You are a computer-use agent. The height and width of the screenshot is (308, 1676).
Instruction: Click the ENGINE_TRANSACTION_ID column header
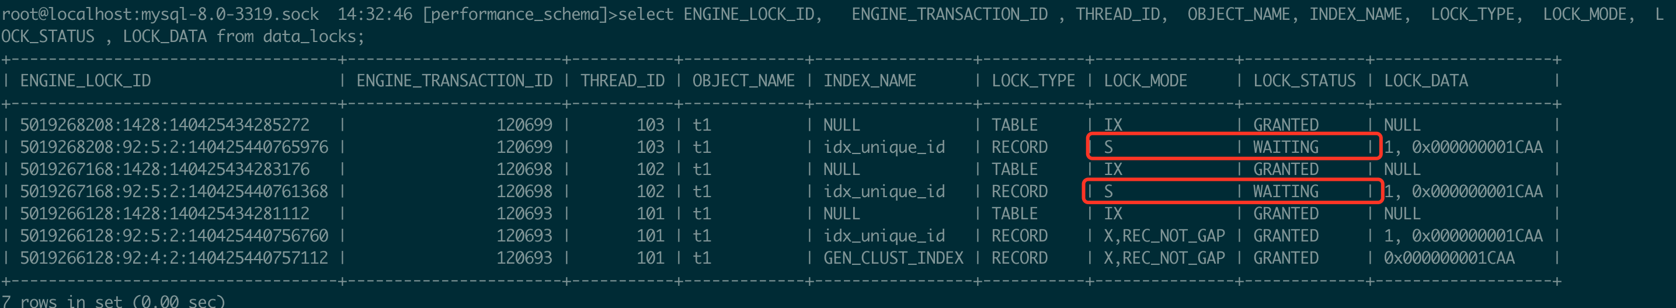[x=454, y=80]
